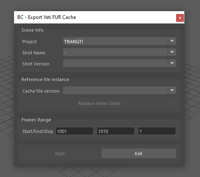Open the Project dropdown arrow
The image size is (200, 177).
coord(172,41)
